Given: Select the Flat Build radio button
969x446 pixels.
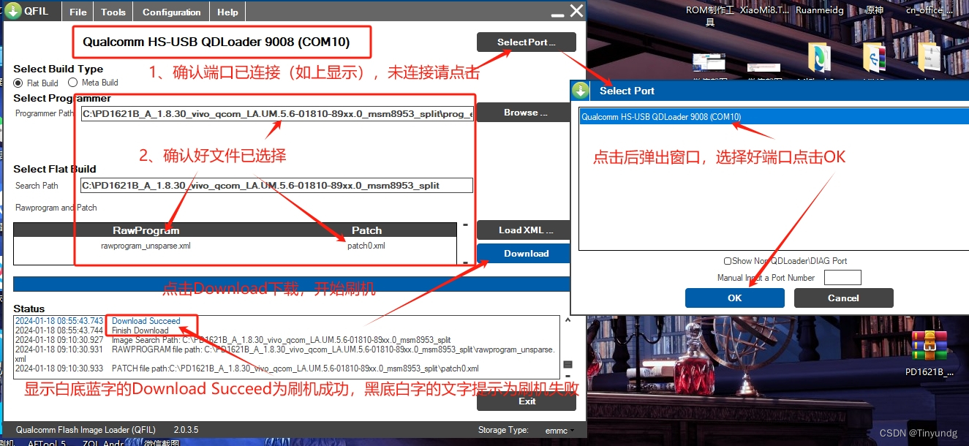Looking at the screenshot, I should click(x=19, y=83).
